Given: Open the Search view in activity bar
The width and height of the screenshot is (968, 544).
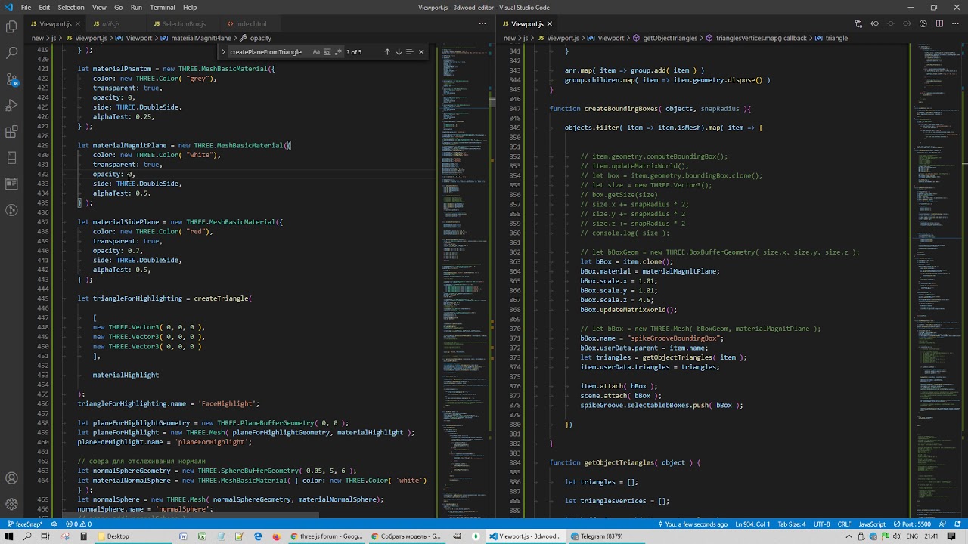Looking at the screenshot, I should tap(11, 53).
